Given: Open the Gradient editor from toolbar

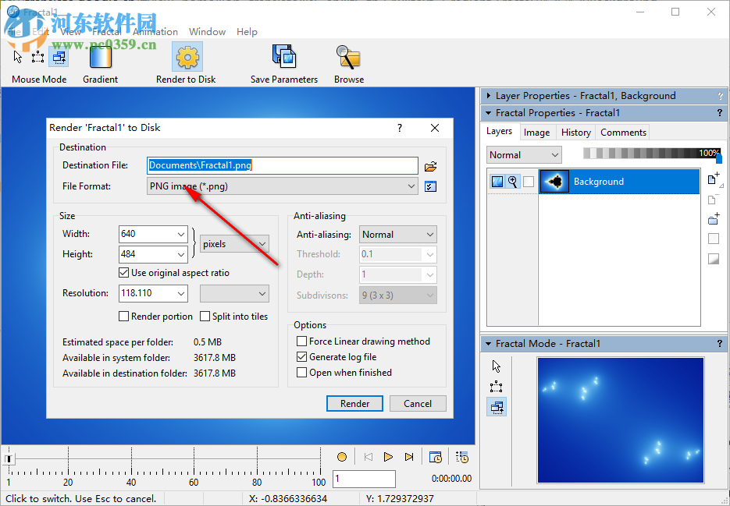Looking at the screenshot, I should pyautogui.click(x=101, y=57).
